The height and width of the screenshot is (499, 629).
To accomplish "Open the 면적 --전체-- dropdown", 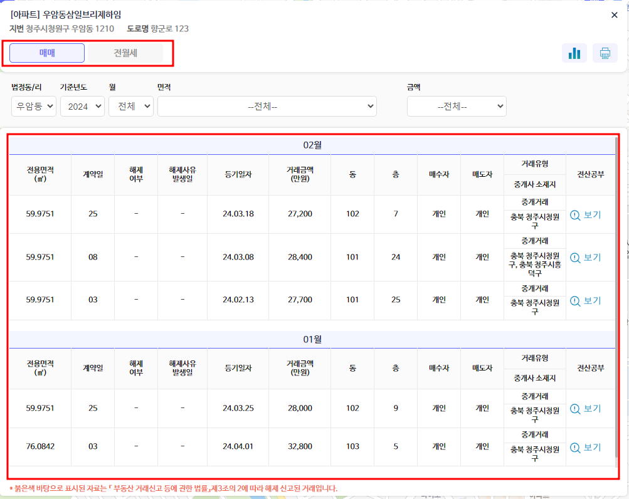I will pyautogui.click(x=268, y=106).
